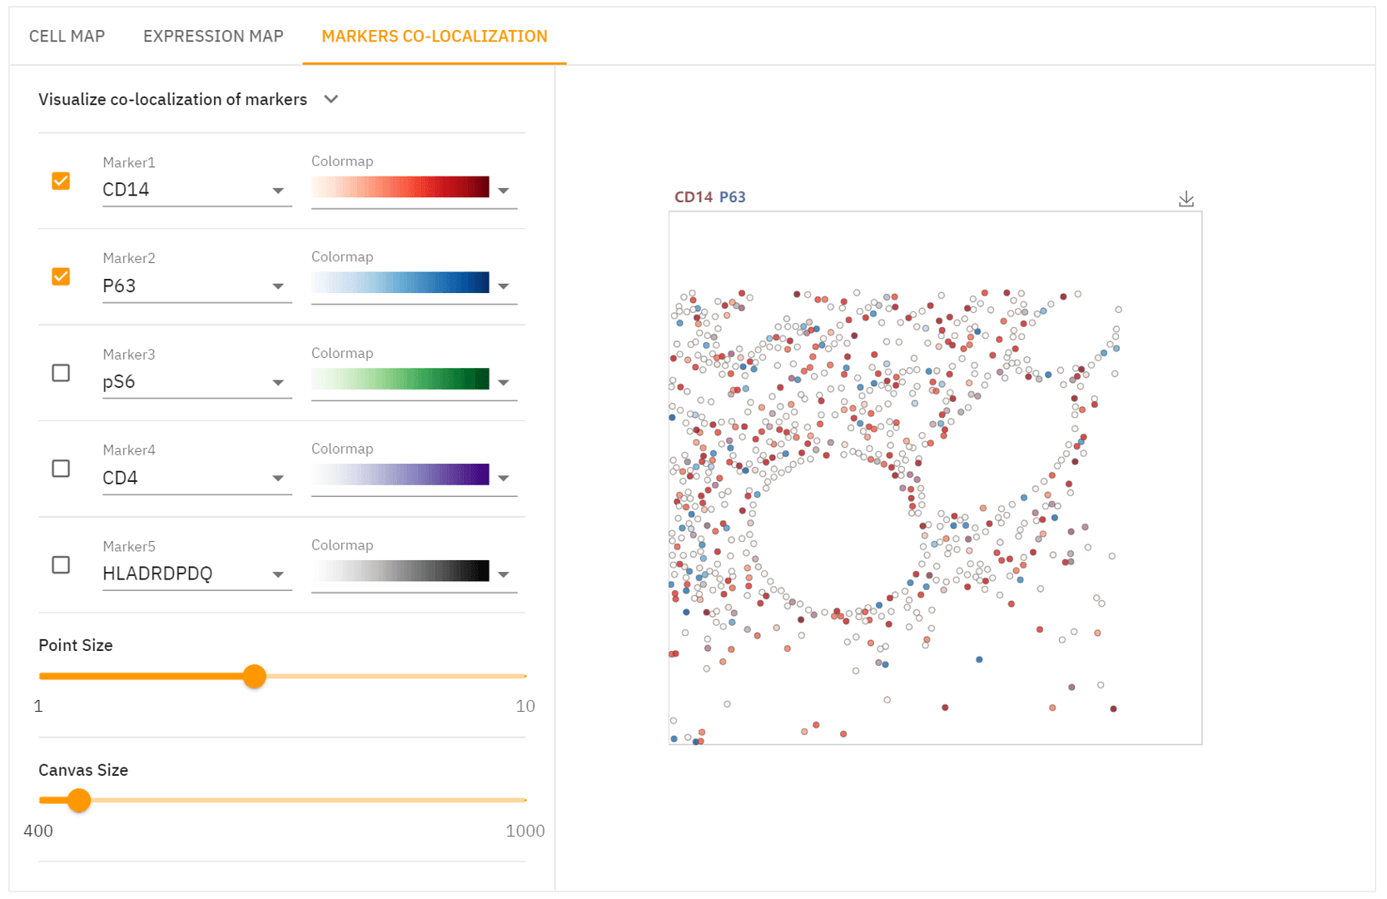Open the Marker4 CD4 dropdown
The height and width of the screenshot is (899, 1387).
(x=197, y=478)
